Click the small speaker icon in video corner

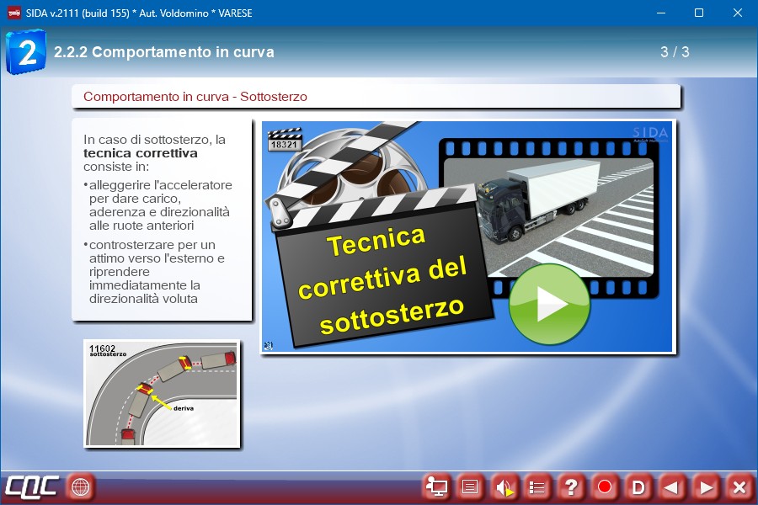pos(268,345)
